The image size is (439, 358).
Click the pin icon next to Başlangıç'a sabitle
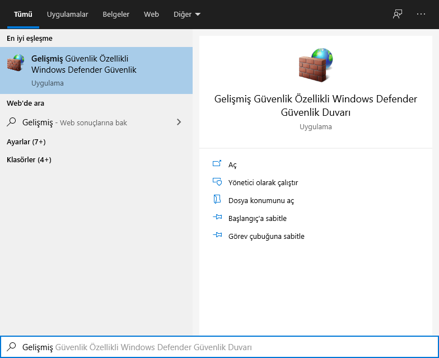pos(217,217)
